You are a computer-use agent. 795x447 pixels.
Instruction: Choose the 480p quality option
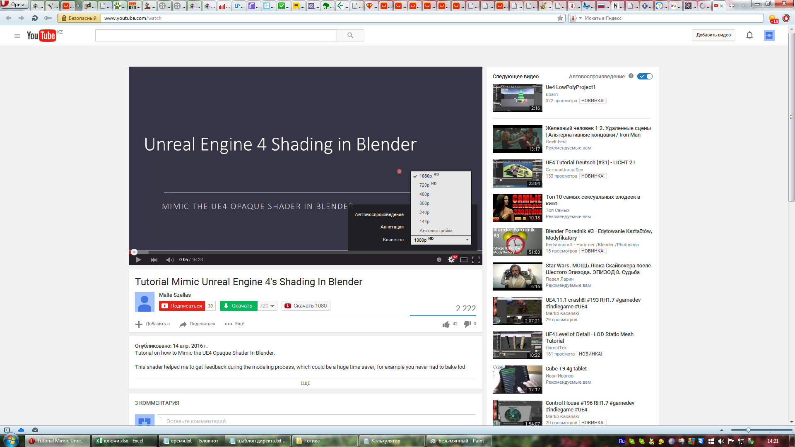424,194
